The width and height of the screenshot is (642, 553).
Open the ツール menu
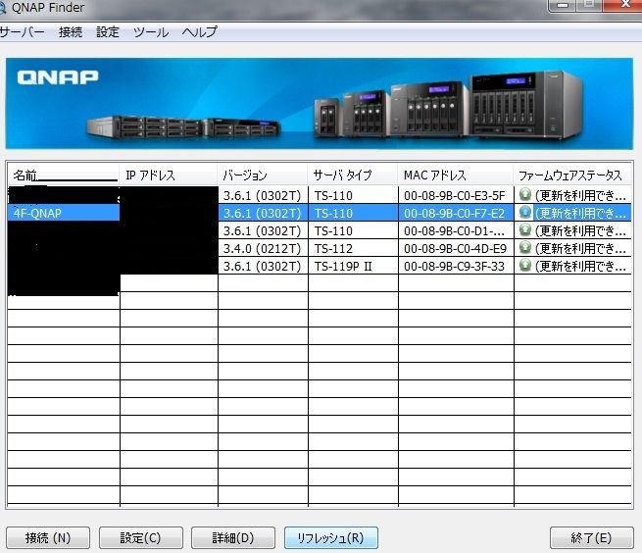(x=151, y=32)
